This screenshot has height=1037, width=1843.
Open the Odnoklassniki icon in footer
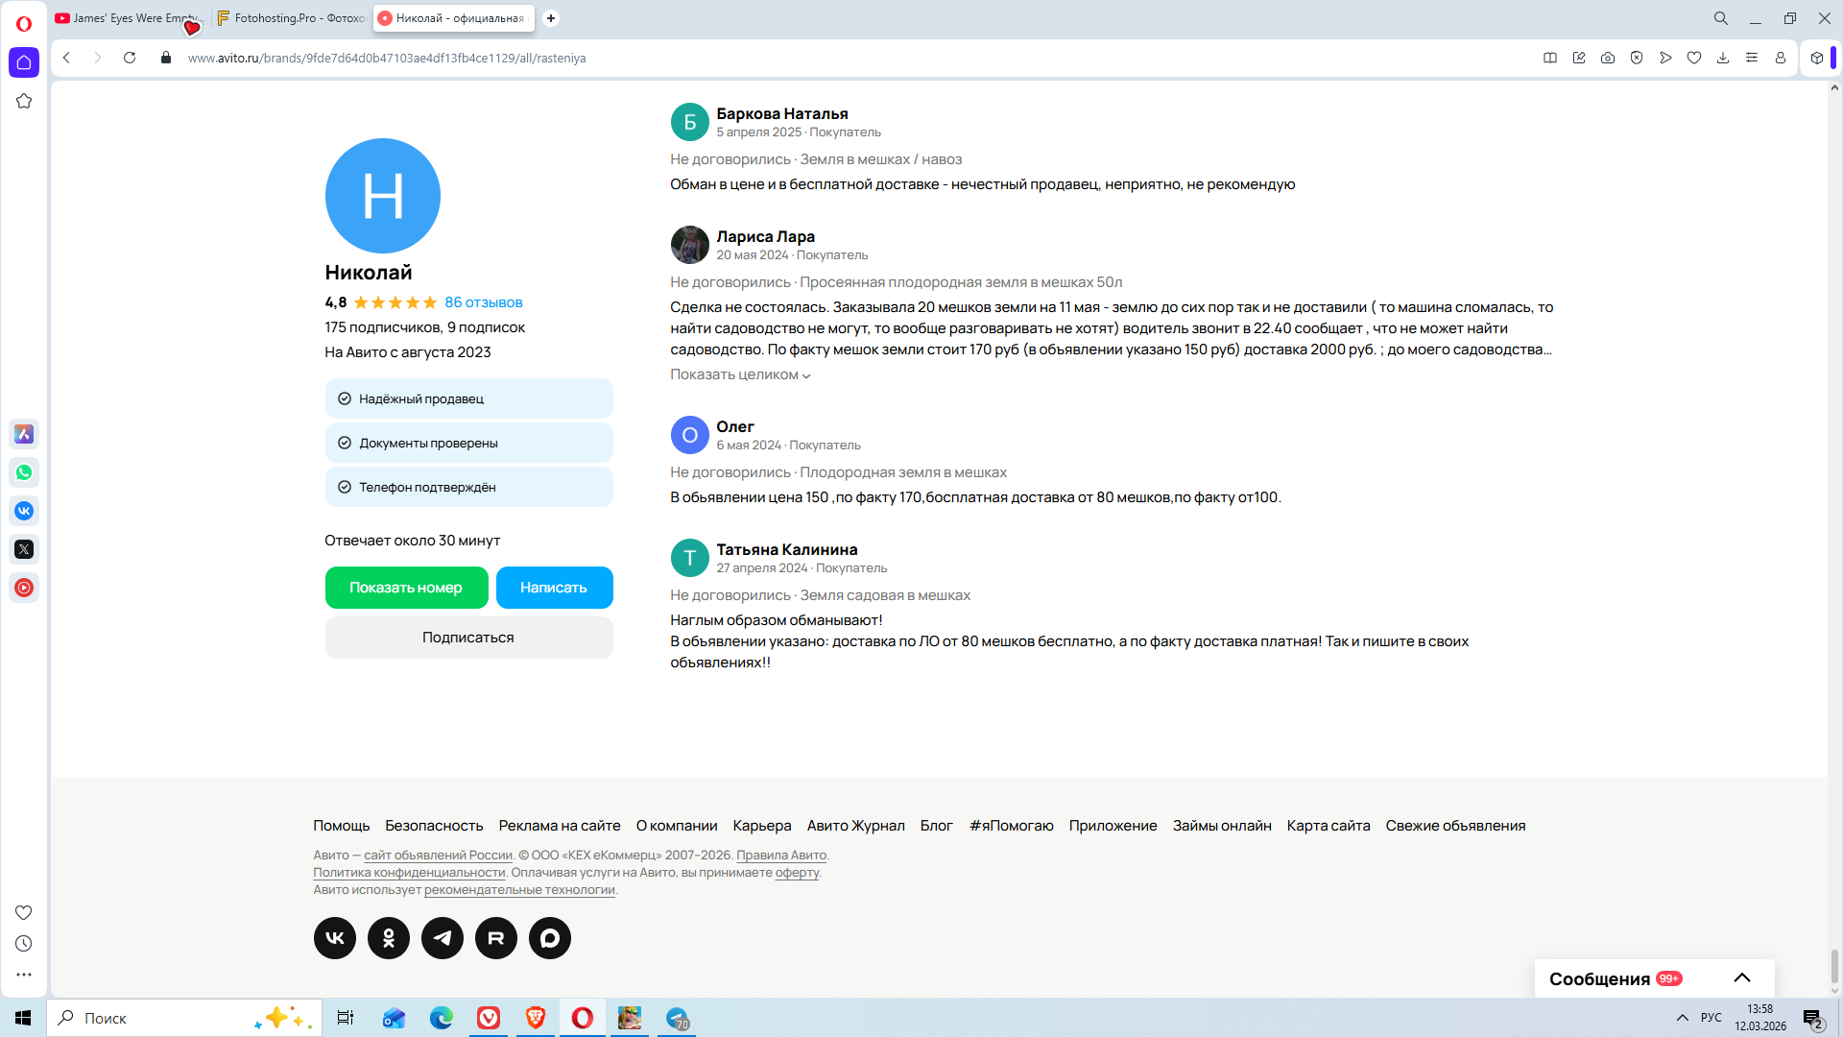pyautogui.click(x=388, y=938)
